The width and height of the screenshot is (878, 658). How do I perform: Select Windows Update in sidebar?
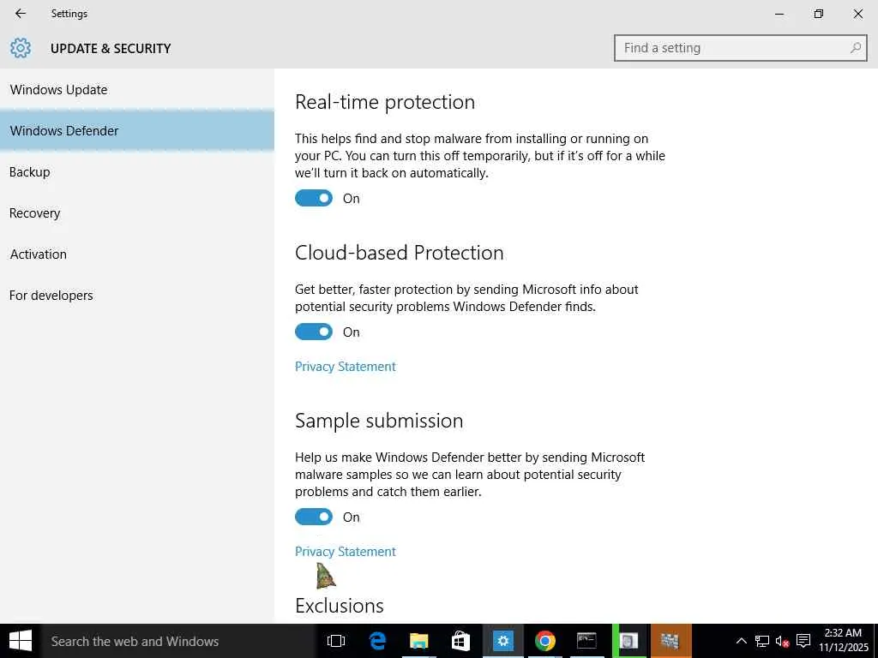pos(137,89)
